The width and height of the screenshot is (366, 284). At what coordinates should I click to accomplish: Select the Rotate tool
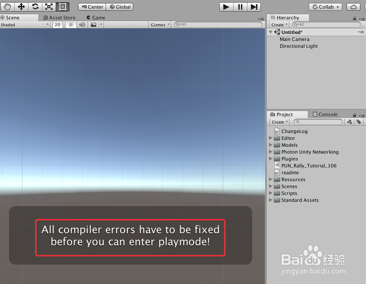[35, 7]
